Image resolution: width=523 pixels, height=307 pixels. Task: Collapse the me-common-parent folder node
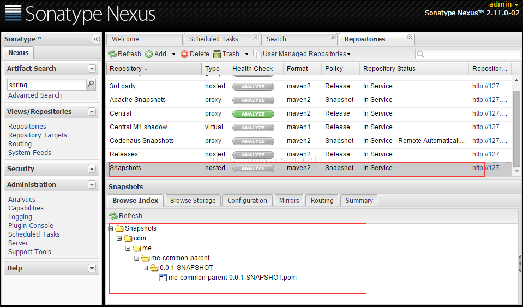pos(136,258)
